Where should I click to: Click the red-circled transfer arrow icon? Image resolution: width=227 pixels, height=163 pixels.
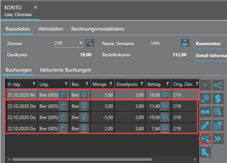click(205, 139)
